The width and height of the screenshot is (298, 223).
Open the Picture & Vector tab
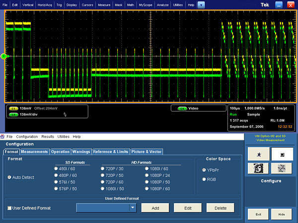coord(147,152)
